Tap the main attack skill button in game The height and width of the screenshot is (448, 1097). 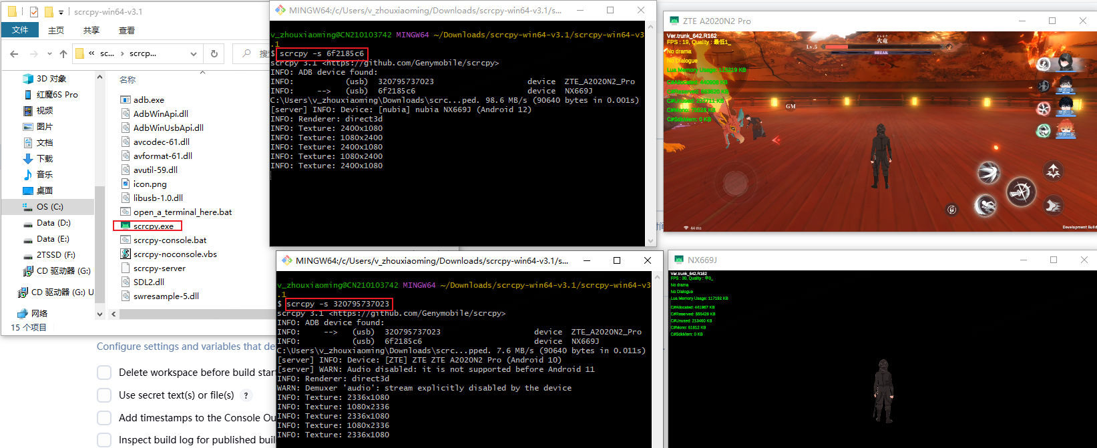(x=1021, y=192)
